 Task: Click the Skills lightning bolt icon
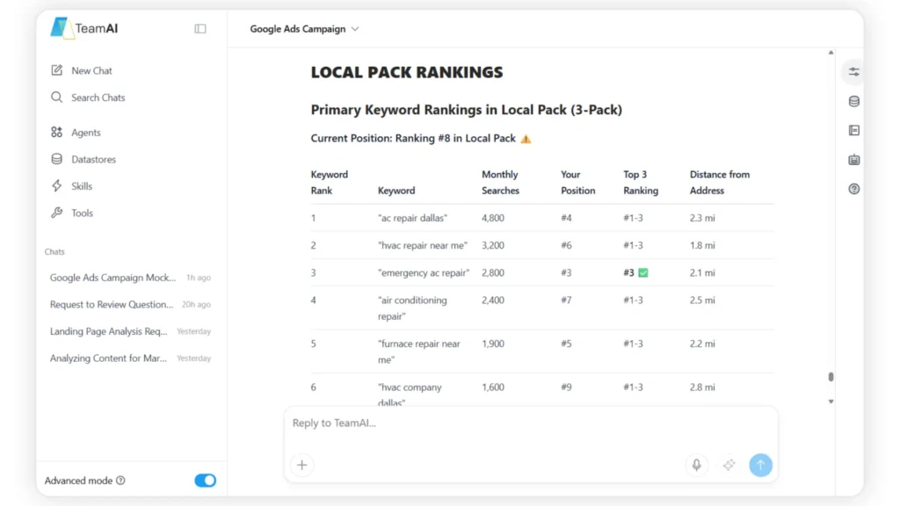point(56,186)
